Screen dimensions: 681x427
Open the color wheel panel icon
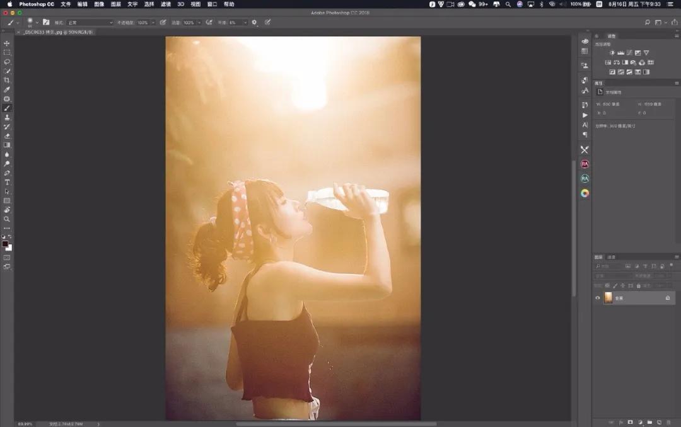click(585, 193)
